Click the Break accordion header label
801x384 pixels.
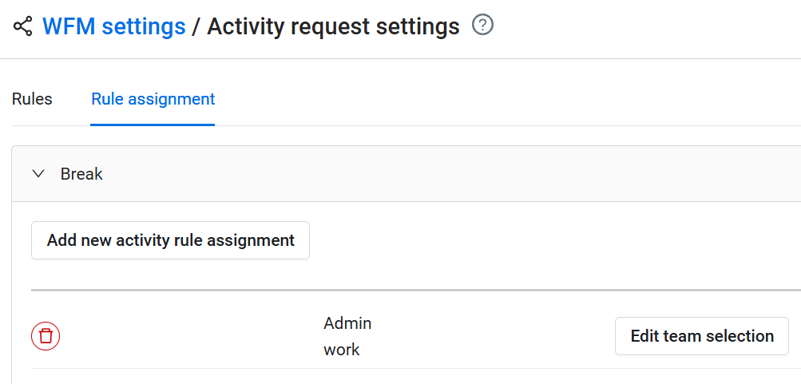pos(81,174)
